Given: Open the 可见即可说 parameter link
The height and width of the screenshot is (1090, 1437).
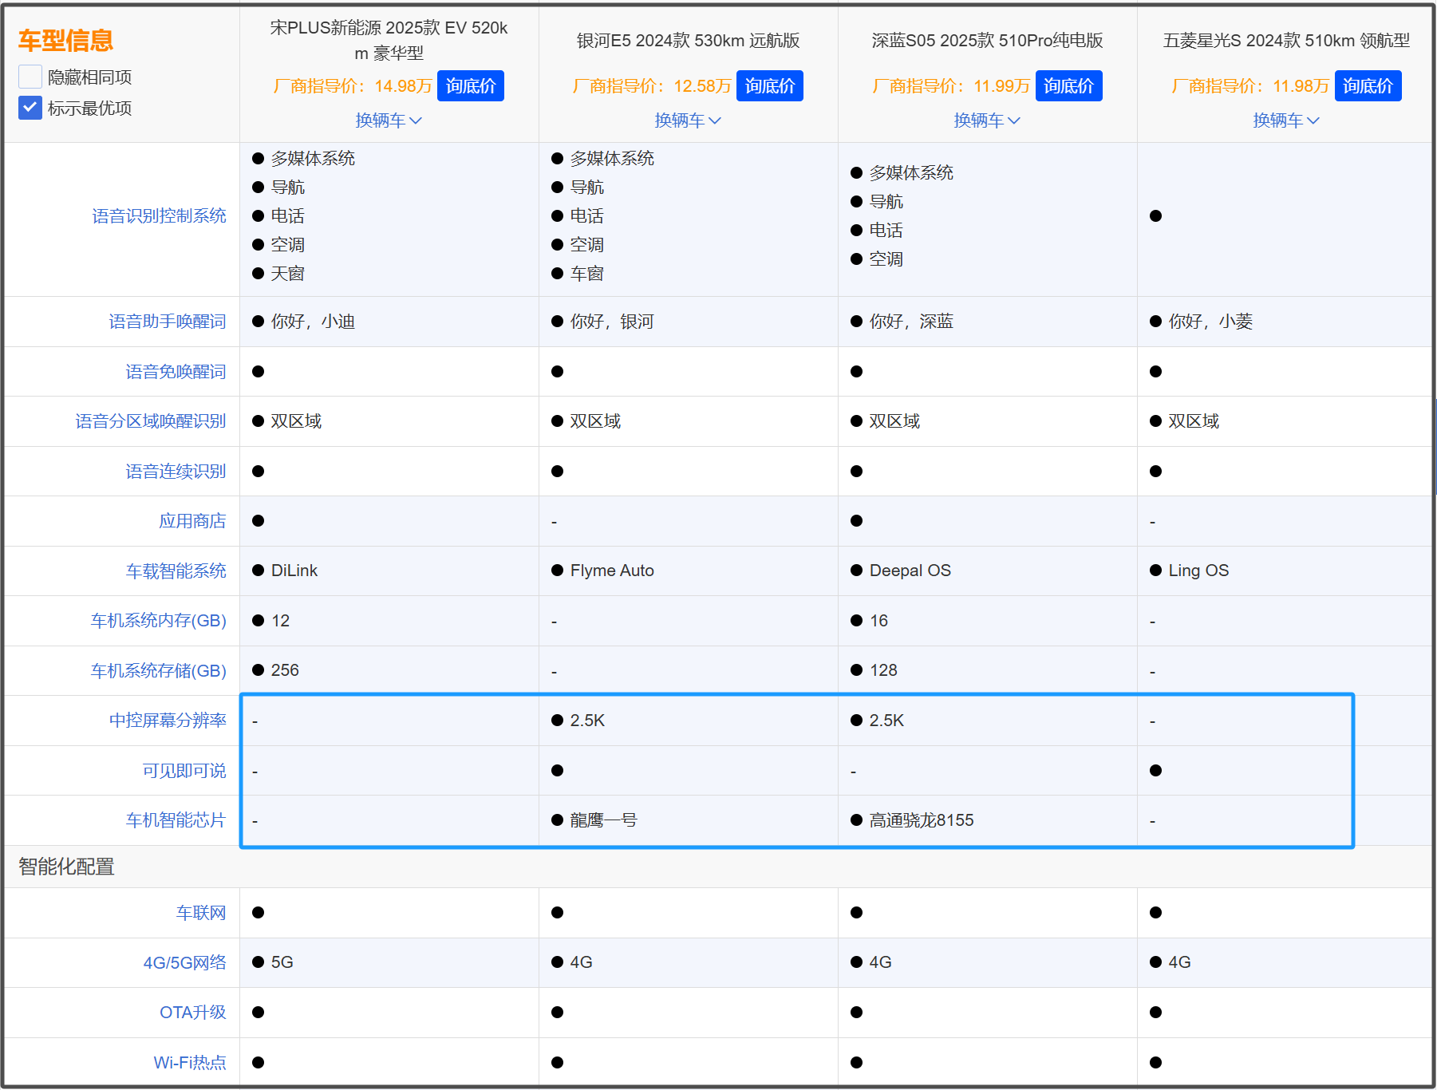Looking at the screenshot, I should [x=184, y=771].
